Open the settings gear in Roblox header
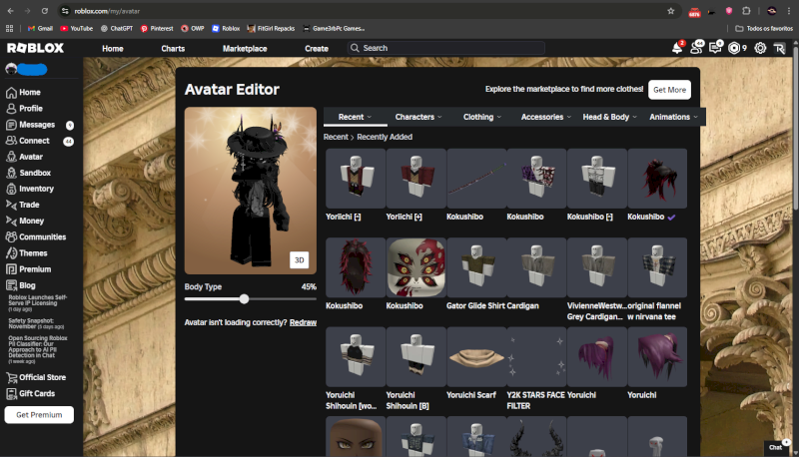The image size is (799, 457). (x=760, y=48)
